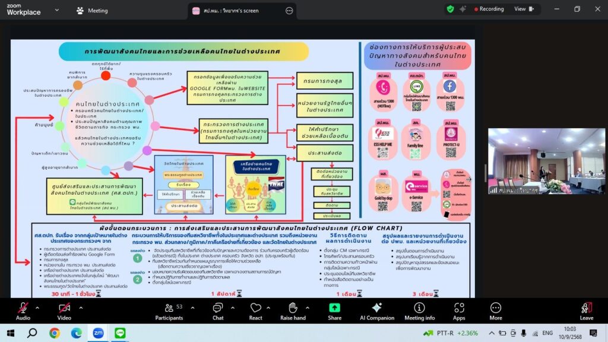Click the Recording indicator
Viewport: 608px width, 342px height.
489,9
